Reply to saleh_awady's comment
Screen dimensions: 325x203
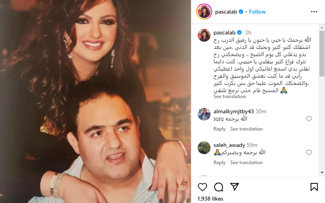click(x=219, y=163)
